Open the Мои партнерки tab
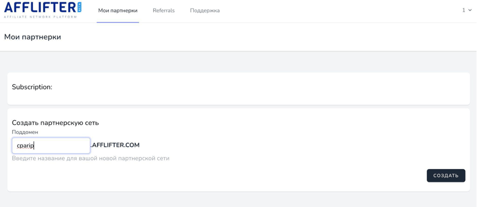 [x=118, y=11]
